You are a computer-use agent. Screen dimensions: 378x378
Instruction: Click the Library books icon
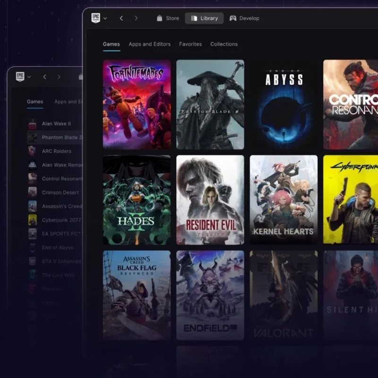click(x=194, y=18)
